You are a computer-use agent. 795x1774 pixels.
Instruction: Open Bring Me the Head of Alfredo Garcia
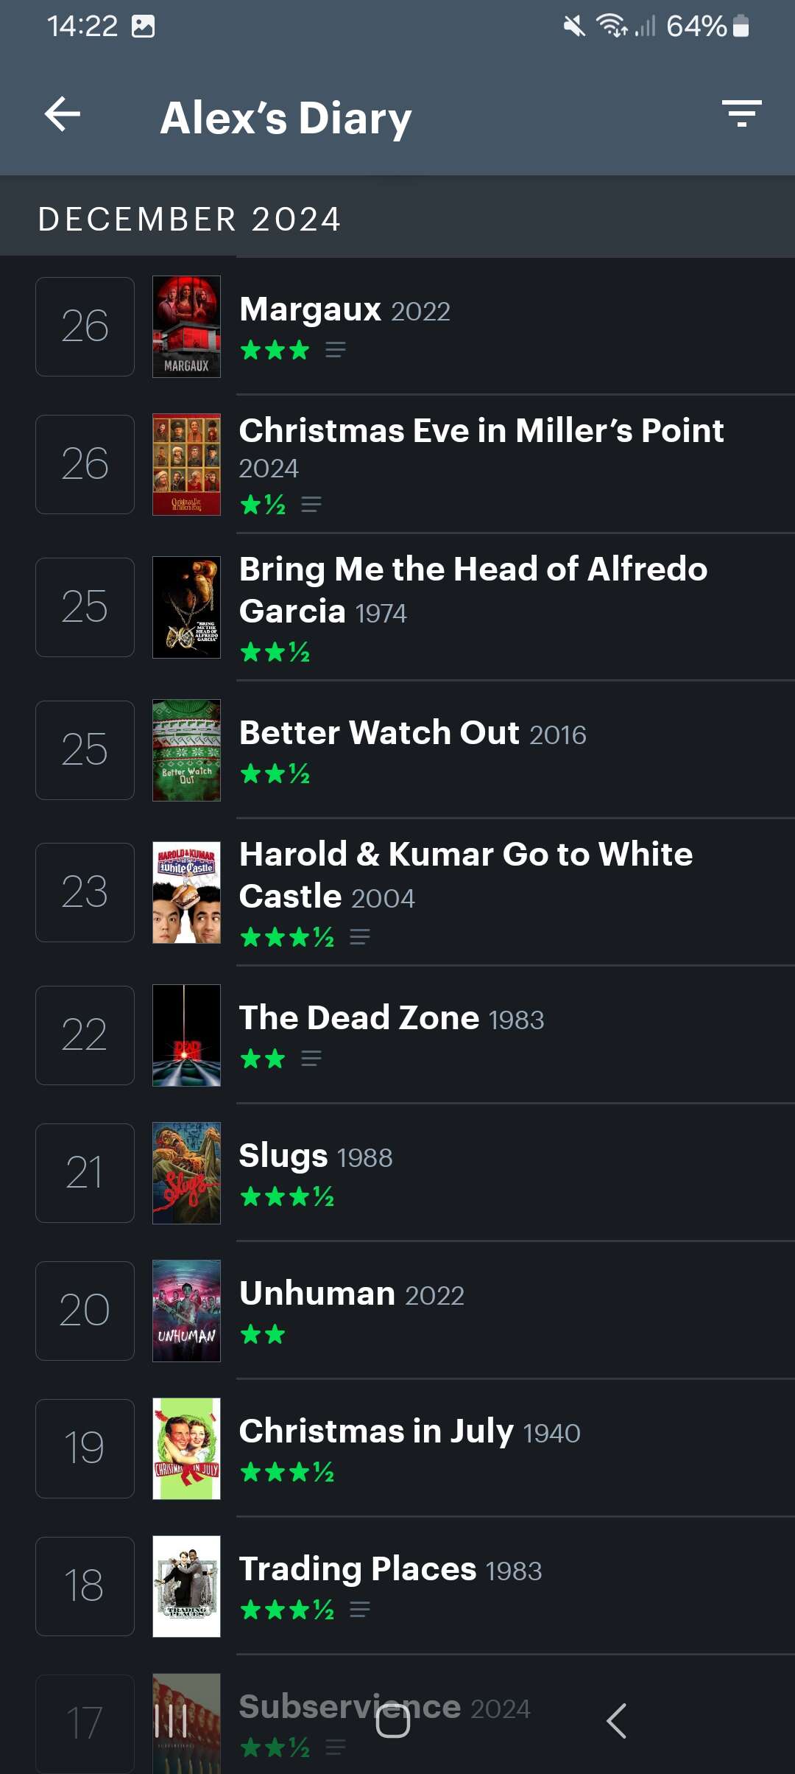(473, 589)
